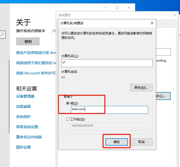Click the domain field containing test.com

[110, 110]
